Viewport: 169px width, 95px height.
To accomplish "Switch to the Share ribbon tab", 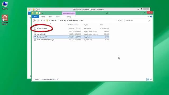I will (x=50, y=17).
